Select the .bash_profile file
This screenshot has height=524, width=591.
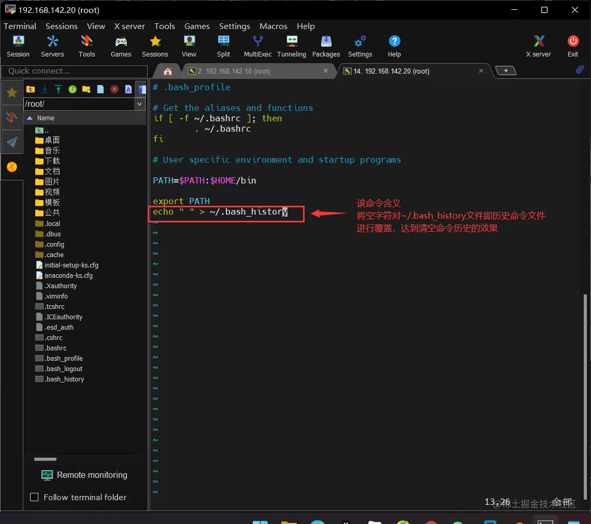59,358
